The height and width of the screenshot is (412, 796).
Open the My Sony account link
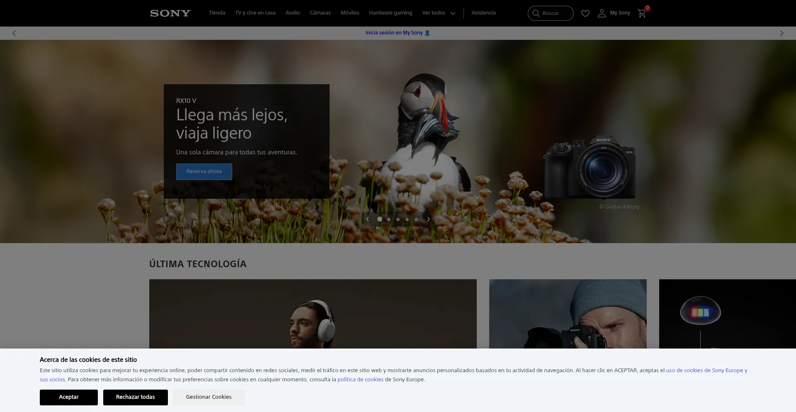[620, 13]
